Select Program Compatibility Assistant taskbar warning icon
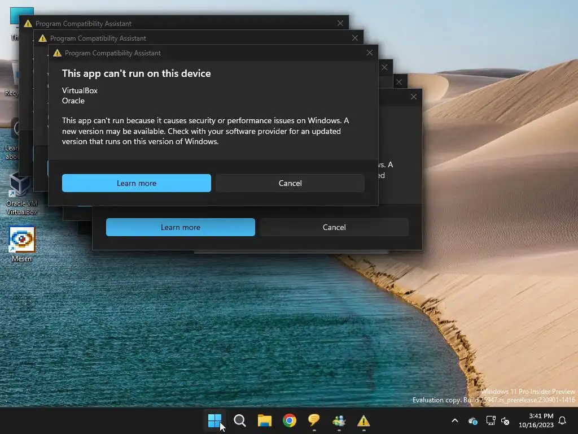 click(364, 420)
